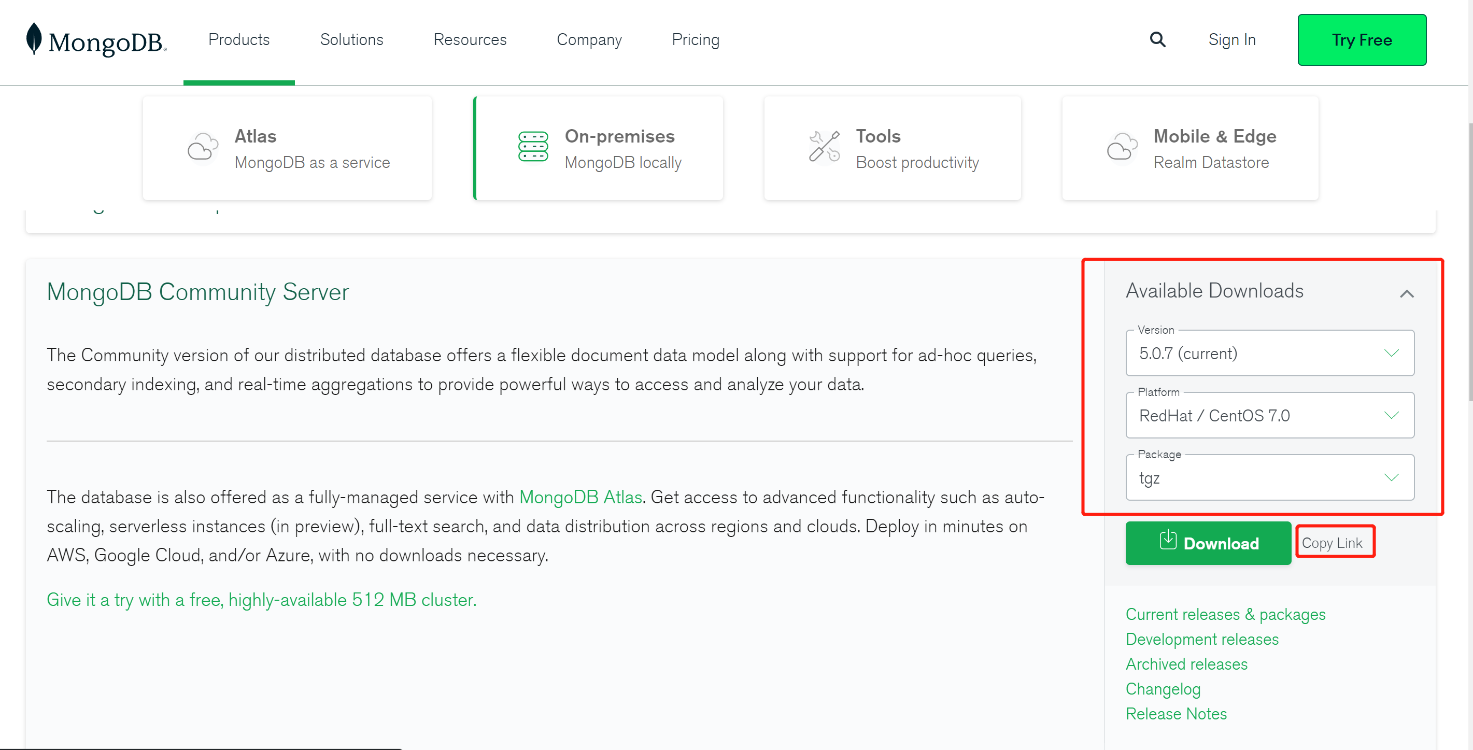Open Current releases & packages
The height and width of the screenshot is (750, 1473).
[x=1225, y=614]
